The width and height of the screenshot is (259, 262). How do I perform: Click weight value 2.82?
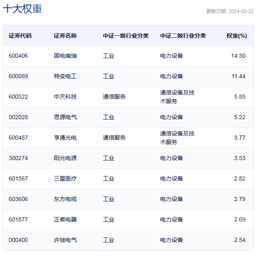click(x=240, y=178)
